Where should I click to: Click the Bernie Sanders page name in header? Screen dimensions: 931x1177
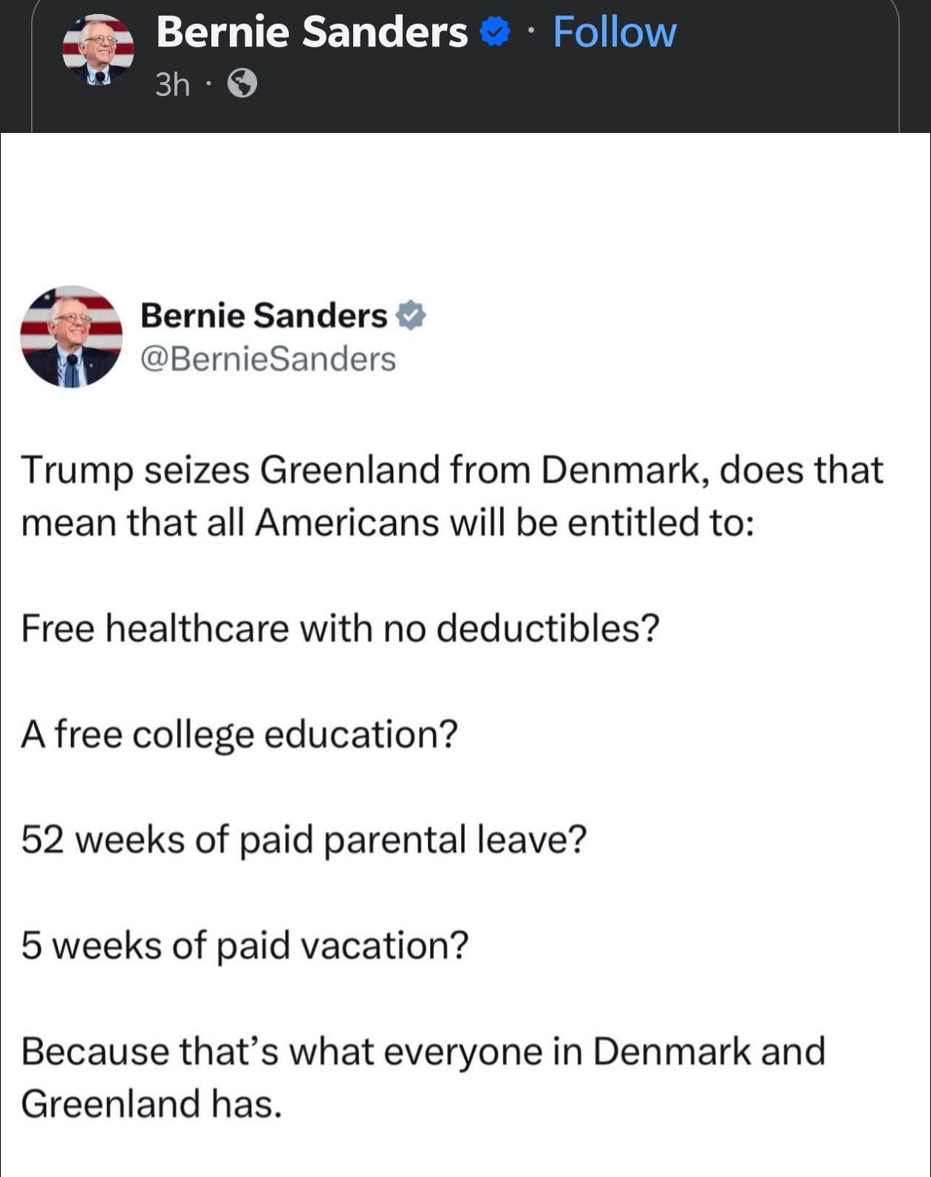pos(311,33)
